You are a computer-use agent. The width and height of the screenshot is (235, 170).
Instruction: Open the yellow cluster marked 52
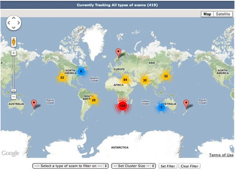(166, 76)
